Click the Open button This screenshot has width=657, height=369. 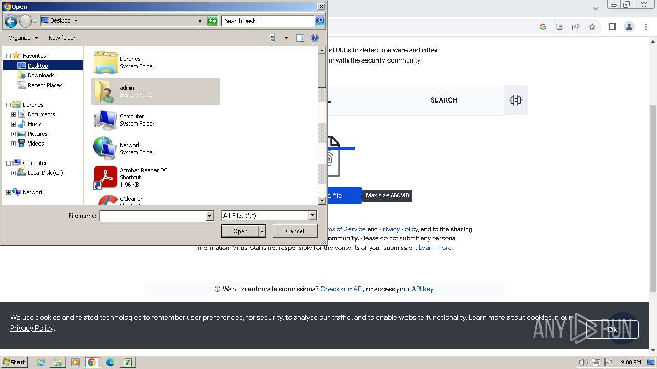pyautogui.click(x=240, y=231)
